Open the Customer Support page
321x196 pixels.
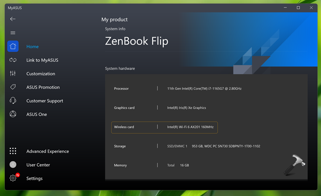45,101
